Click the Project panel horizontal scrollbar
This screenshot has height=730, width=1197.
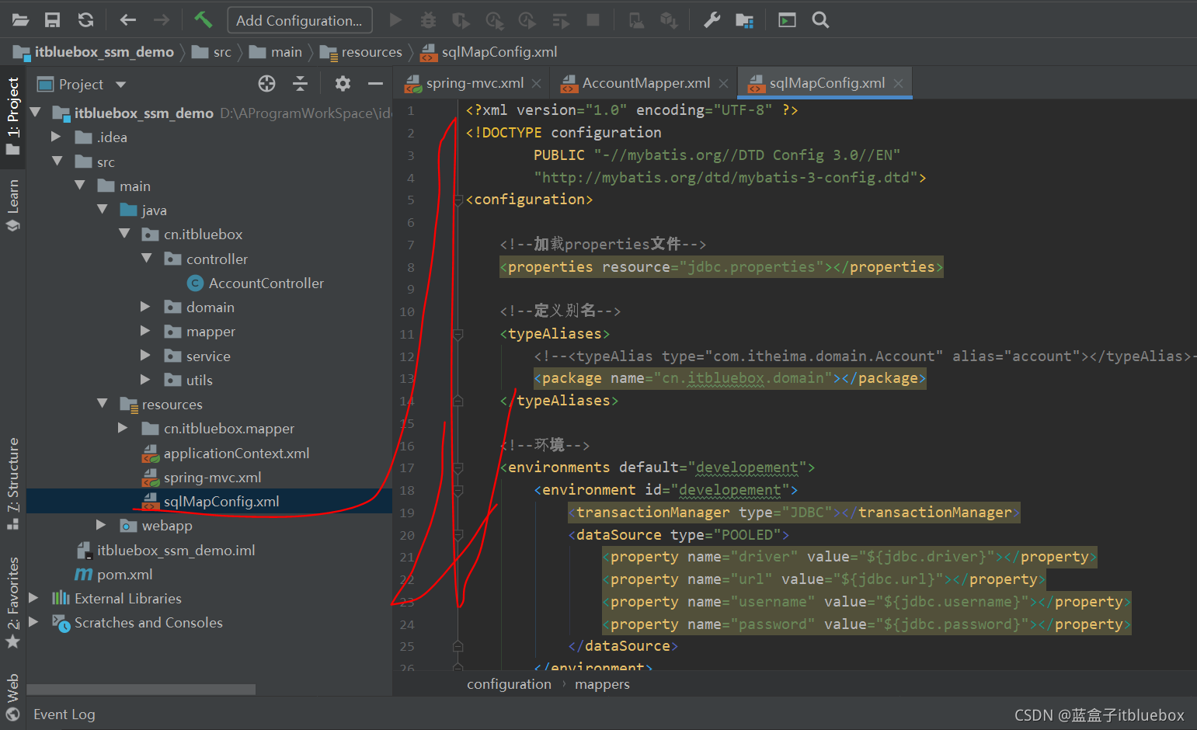[x=141, y=690]
